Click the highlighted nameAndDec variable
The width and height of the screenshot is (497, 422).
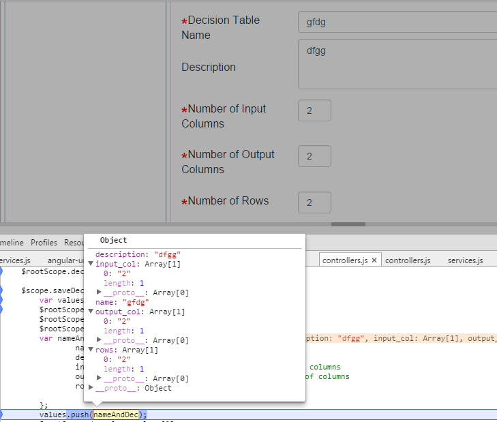(x=116, y=415)
